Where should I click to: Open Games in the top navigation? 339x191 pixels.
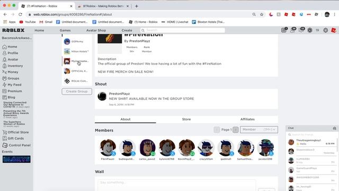[x=65, y=30]
